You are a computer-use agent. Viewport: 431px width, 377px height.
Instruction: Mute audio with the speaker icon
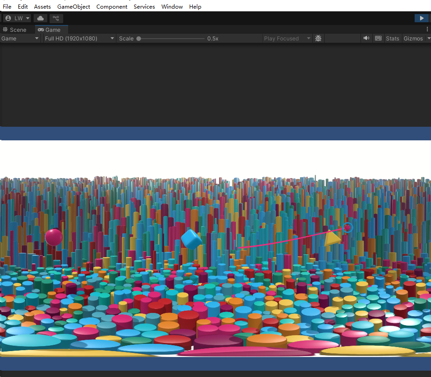[x=366, y=38]
